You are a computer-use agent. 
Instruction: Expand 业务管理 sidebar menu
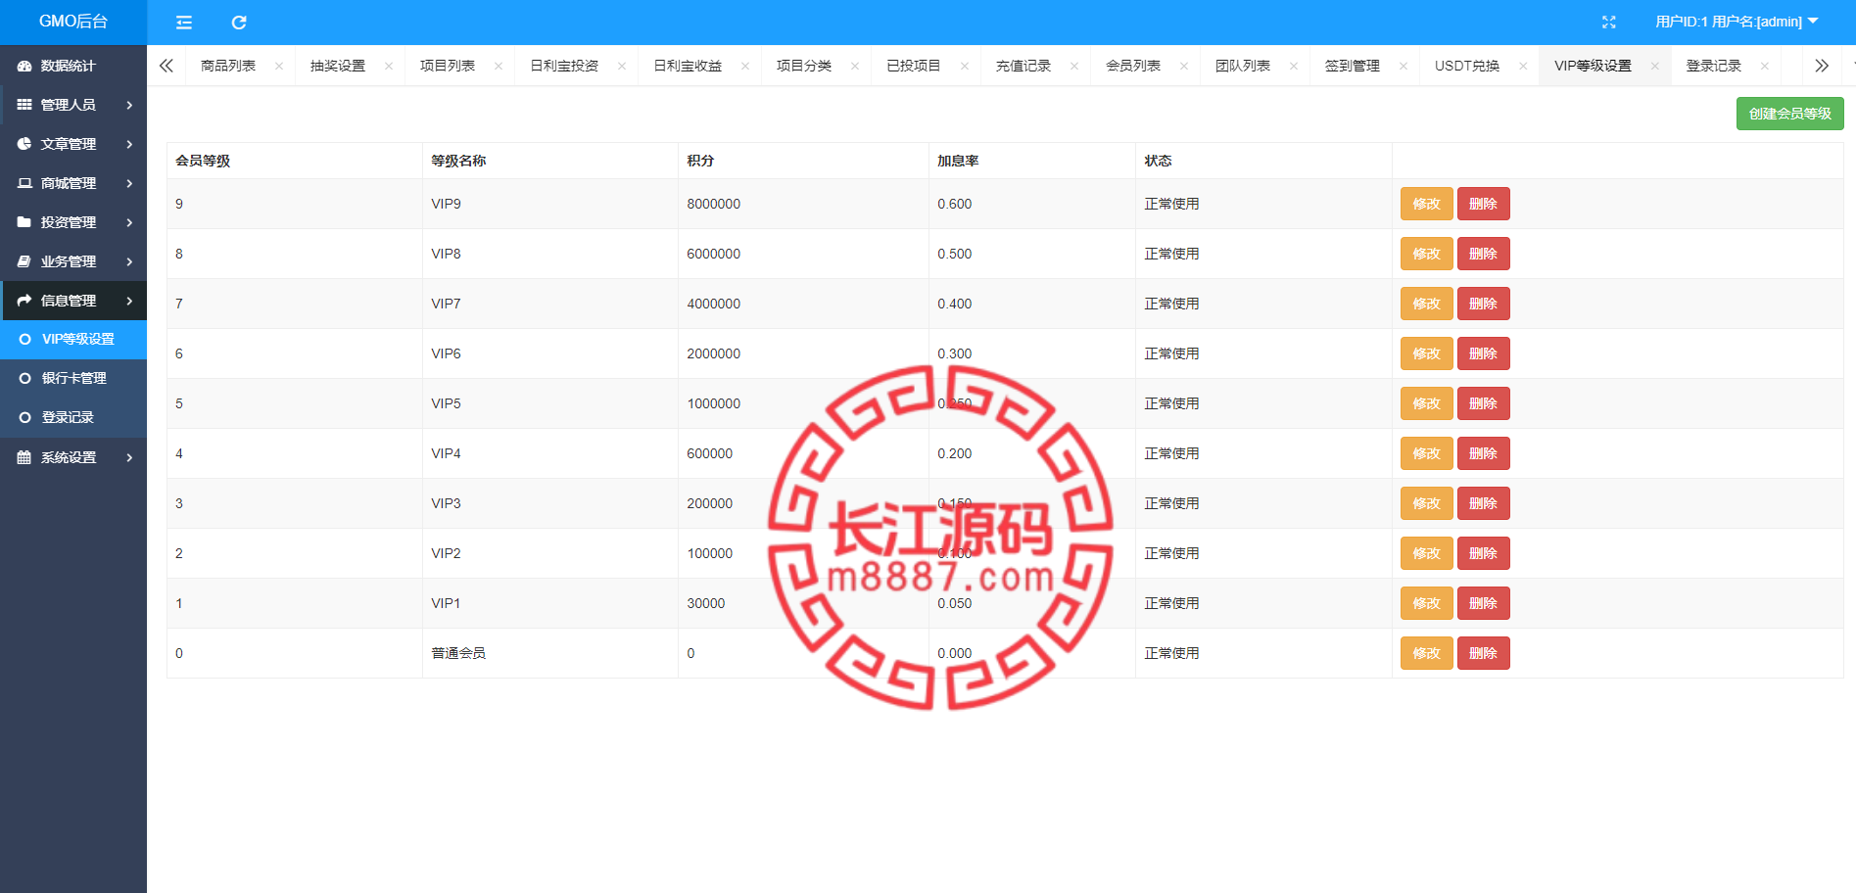pyautogui.click(x=73, y=261)
